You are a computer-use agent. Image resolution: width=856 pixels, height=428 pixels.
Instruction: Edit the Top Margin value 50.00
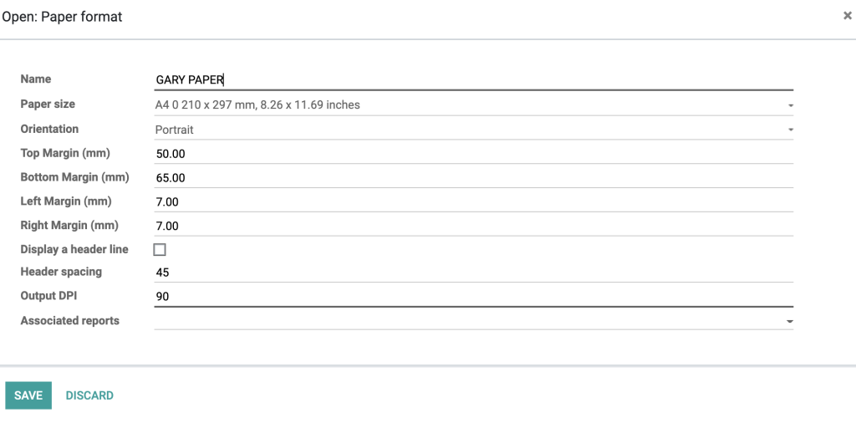point(473,154)
